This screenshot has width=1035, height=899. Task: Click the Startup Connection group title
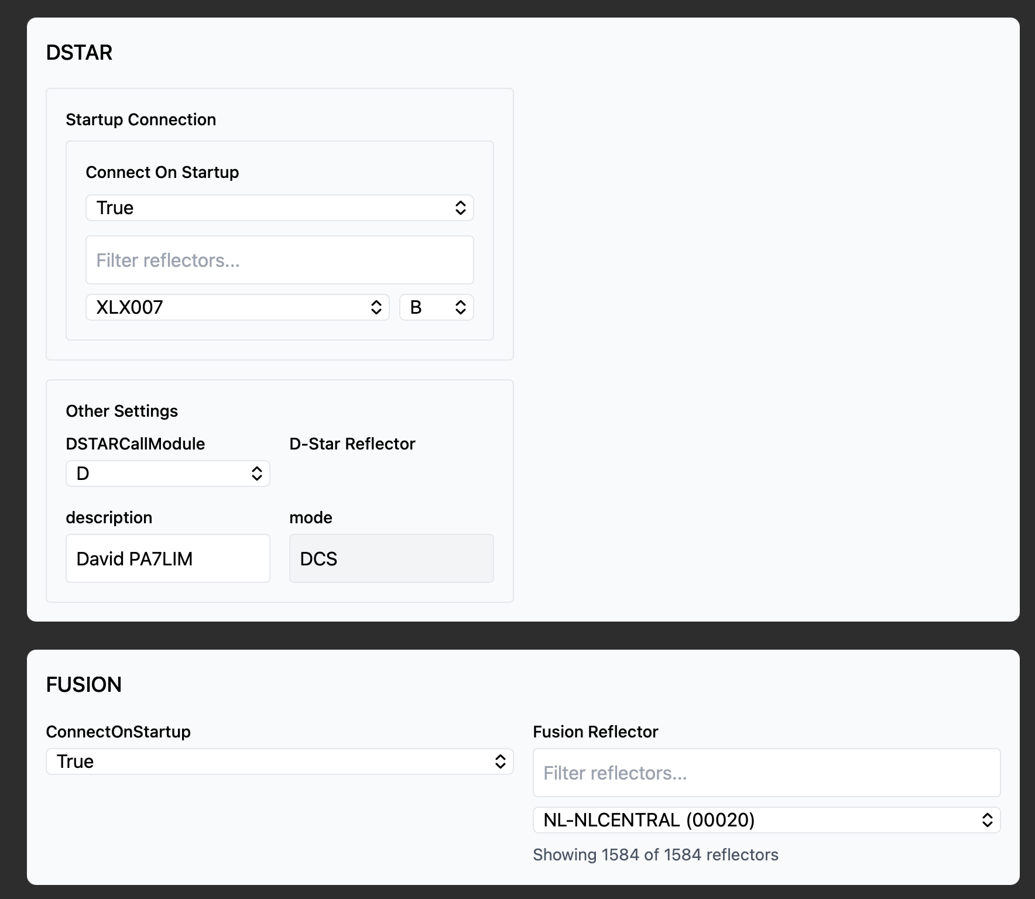pos(140,119)
